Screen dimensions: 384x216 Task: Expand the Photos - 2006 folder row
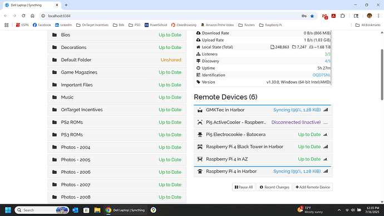tap(117, 172)
